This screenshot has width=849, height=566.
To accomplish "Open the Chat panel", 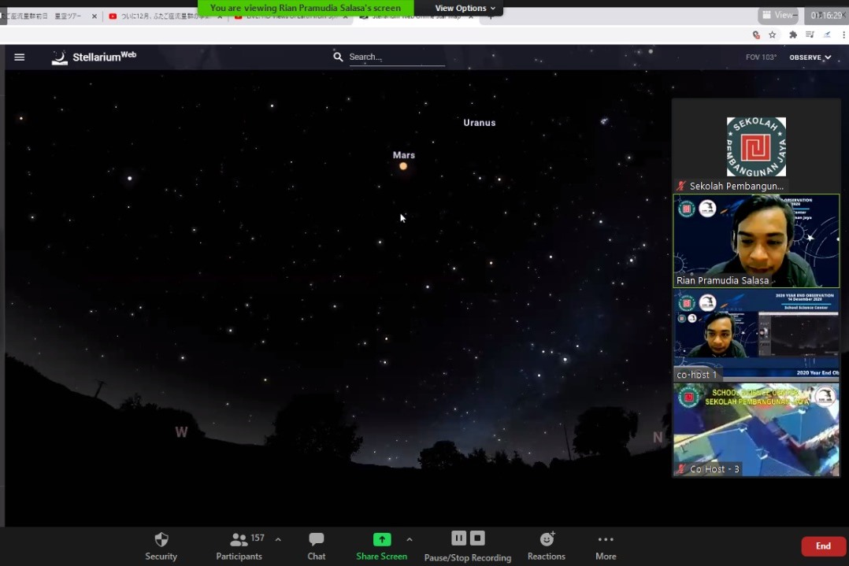I will (x=317, y=540).
